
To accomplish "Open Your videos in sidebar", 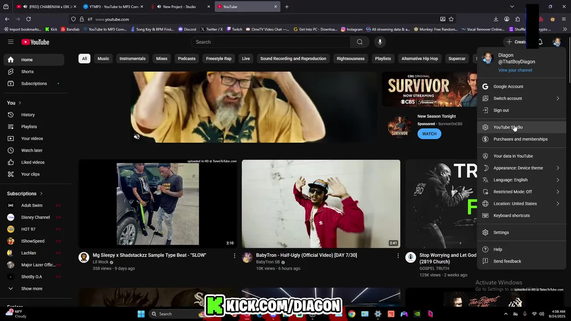I will (34, 139).
